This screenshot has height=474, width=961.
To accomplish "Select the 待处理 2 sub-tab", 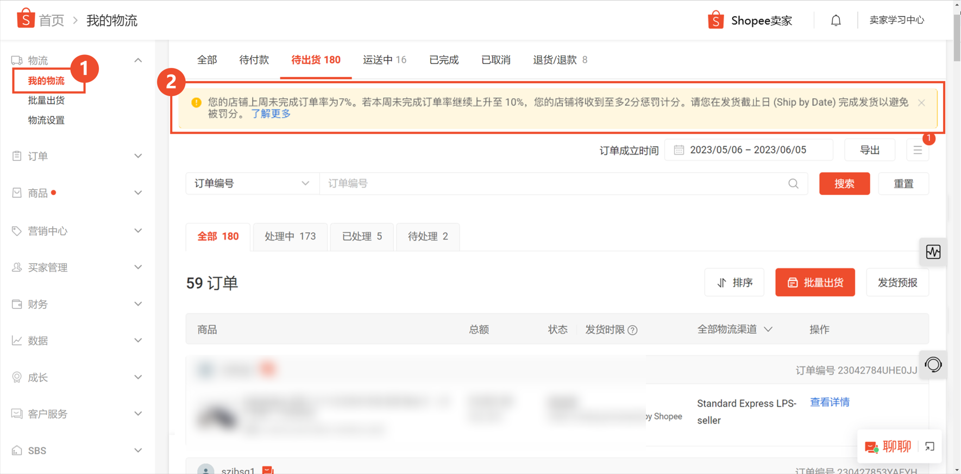I will tap(428, 236).
